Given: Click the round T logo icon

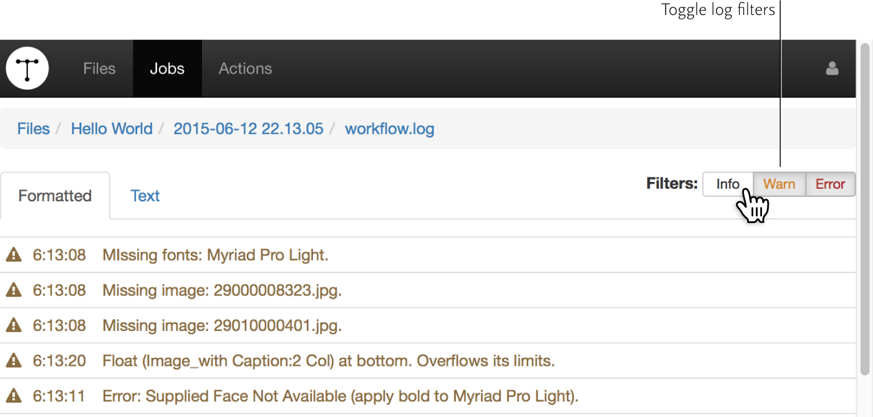Looking at the screenshot, I should click(27, 69).
